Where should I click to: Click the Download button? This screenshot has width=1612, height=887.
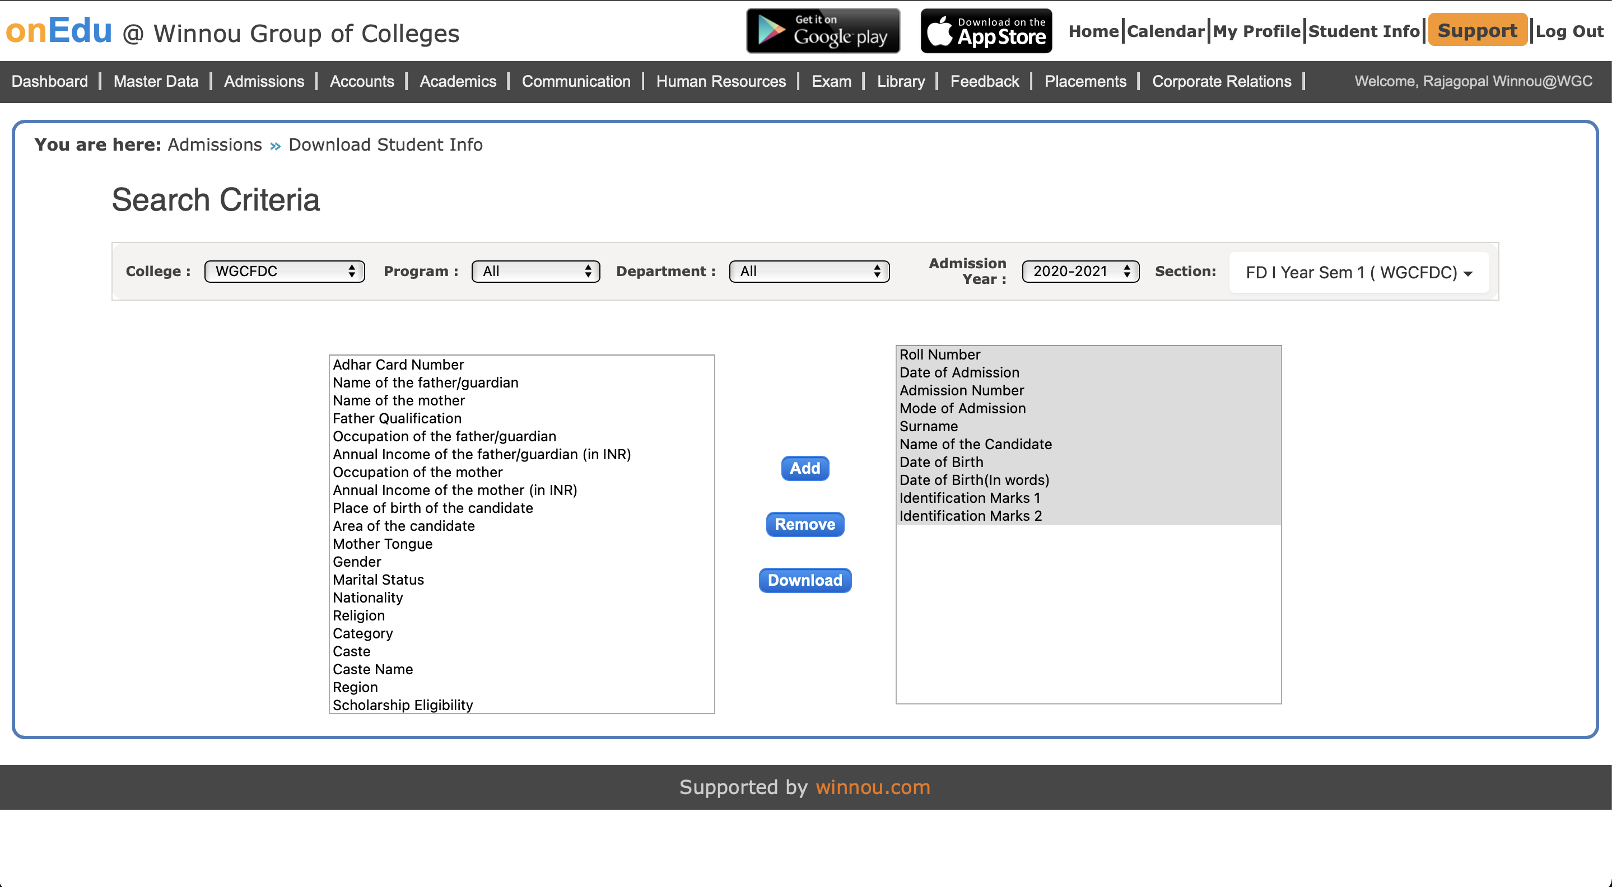(x=805, y=581)
